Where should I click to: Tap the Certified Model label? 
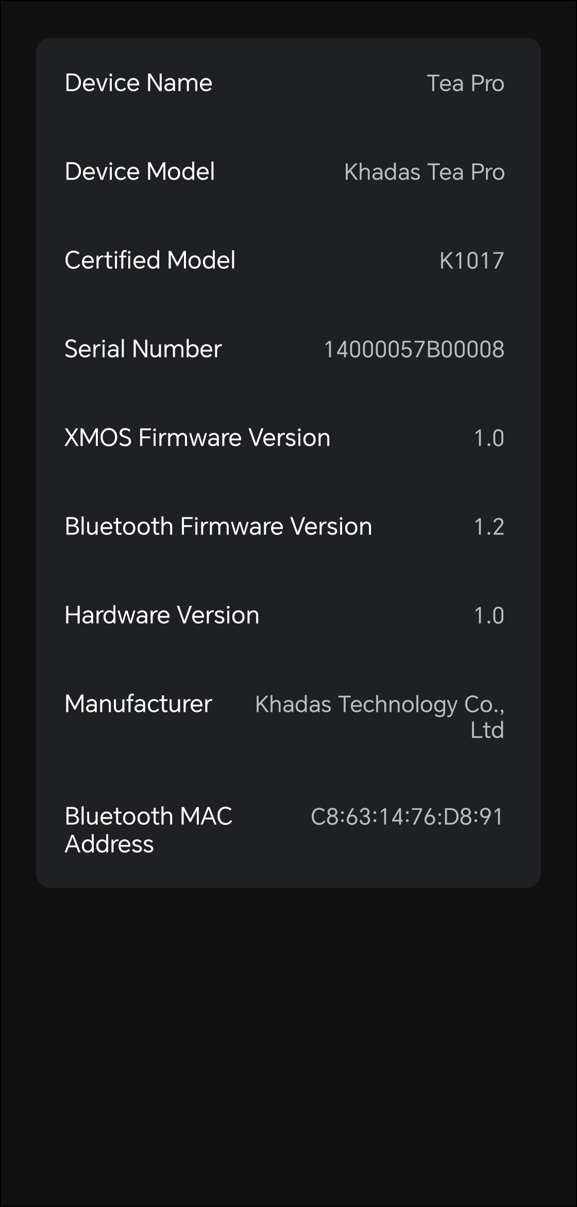150,260
